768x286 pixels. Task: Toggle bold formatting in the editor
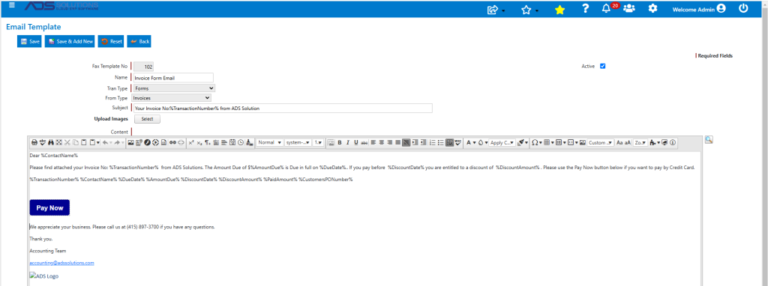(x=340, y=142)
